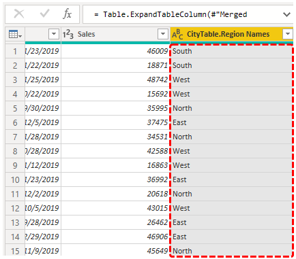Select row number 11
The width and height of the screenshot is (296, 259).
pos(15,194)
